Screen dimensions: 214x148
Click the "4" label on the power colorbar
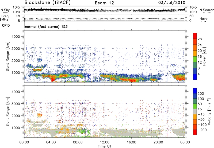tap(199, 74)
